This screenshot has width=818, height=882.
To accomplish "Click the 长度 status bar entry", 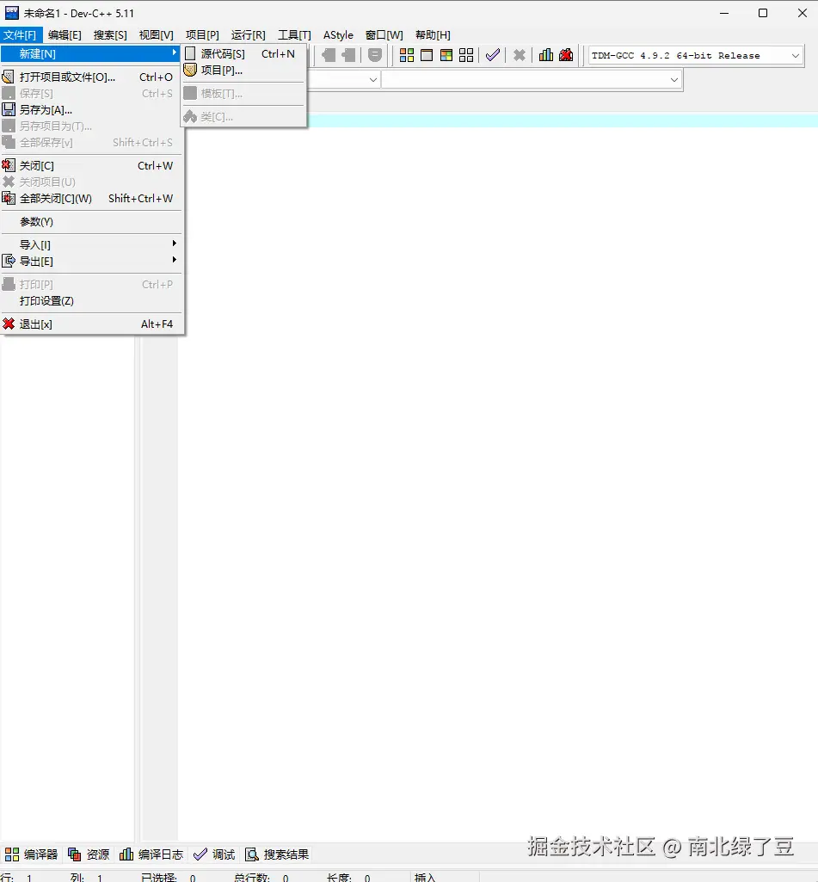I will (x=348, y=877).
